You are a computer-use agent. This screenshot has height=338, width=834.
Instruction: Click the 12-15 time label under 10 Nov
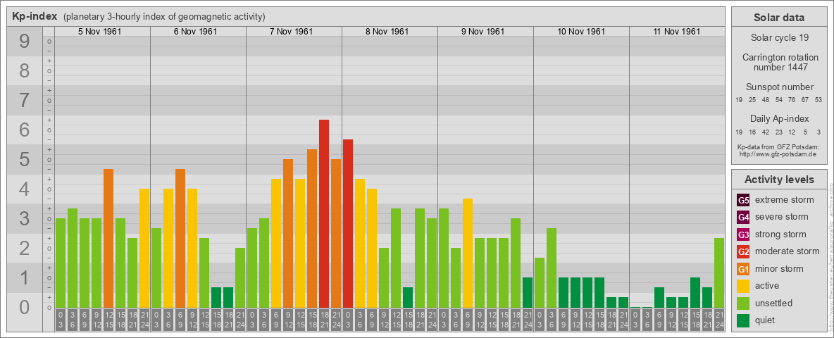[587, 320]
